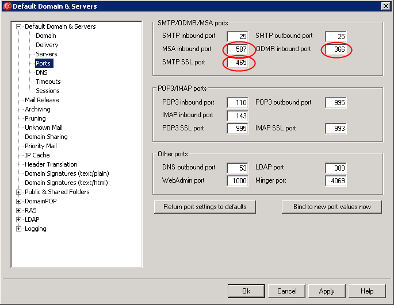The image size is (394, 305).
Task: Click the ODMR inbound port field
Action: pos(336,49)
